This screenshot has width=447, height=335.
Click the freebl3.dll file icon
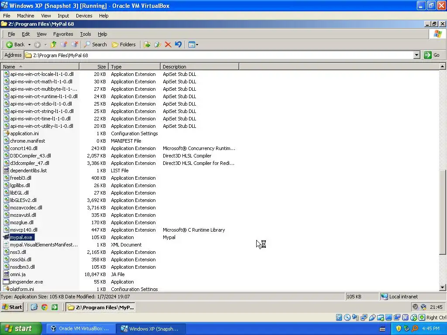pos(6,178)
